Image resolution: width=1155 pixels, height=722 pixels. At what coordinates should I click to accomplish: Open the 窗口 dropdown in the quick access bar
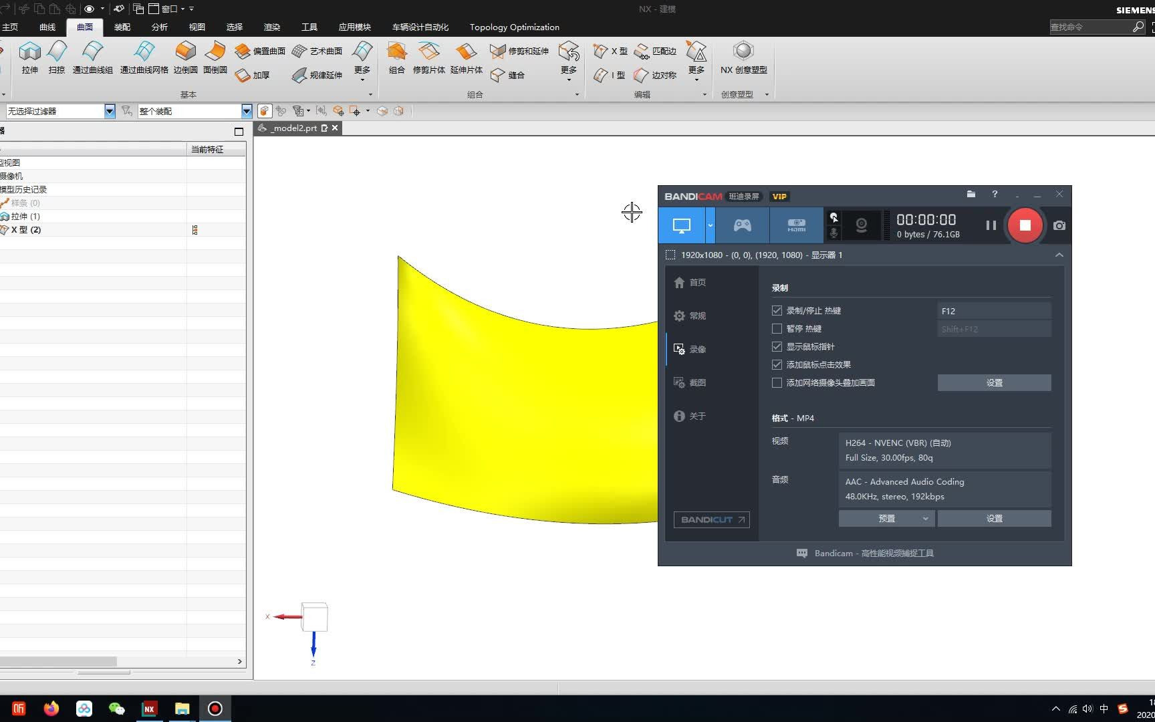coord(170,9)
